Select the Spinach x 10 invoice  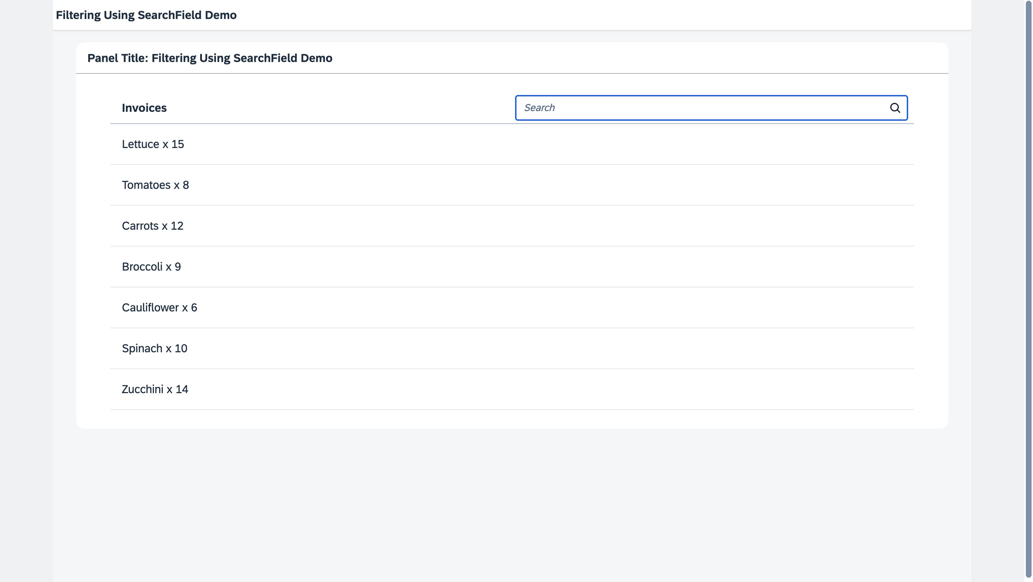[x=154, y=348]
